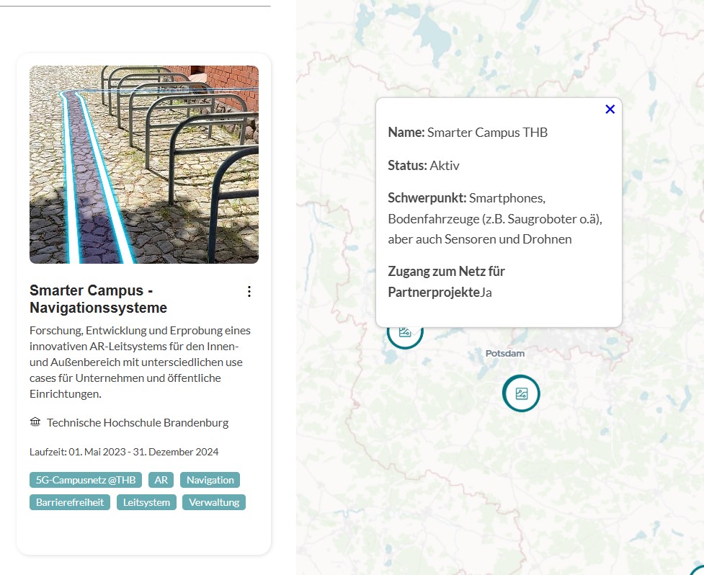Click the Laufzeit date range text
This screenshot has width=704, height=575.
coord(124,452)
